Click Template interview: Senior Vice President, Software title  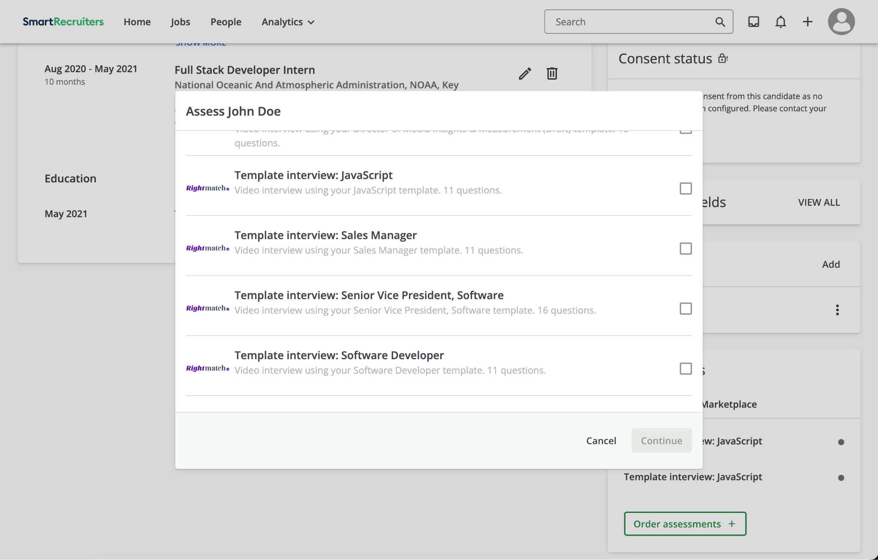pos(369,295)
